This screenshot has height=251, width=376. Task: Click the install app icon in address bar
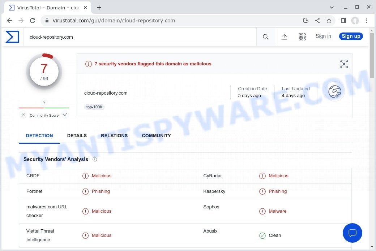[x=306, y=21]
